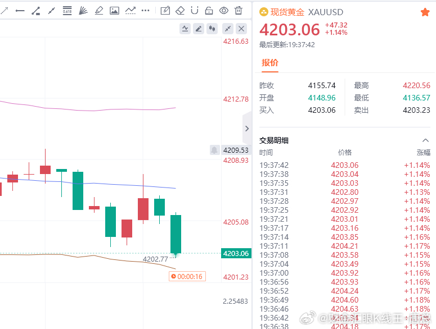Click the 价格 column header
Viewport: 436px width, 329px height.
[345, 152]
